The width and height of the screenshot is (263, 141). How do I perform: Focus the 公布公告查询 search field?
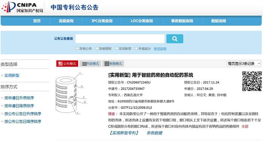pos(120,39)
